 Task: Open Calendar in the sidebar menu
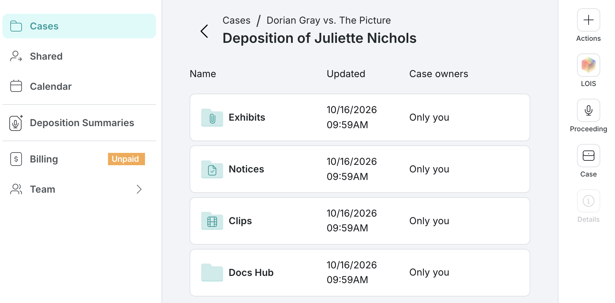click(x=79, y=86)
